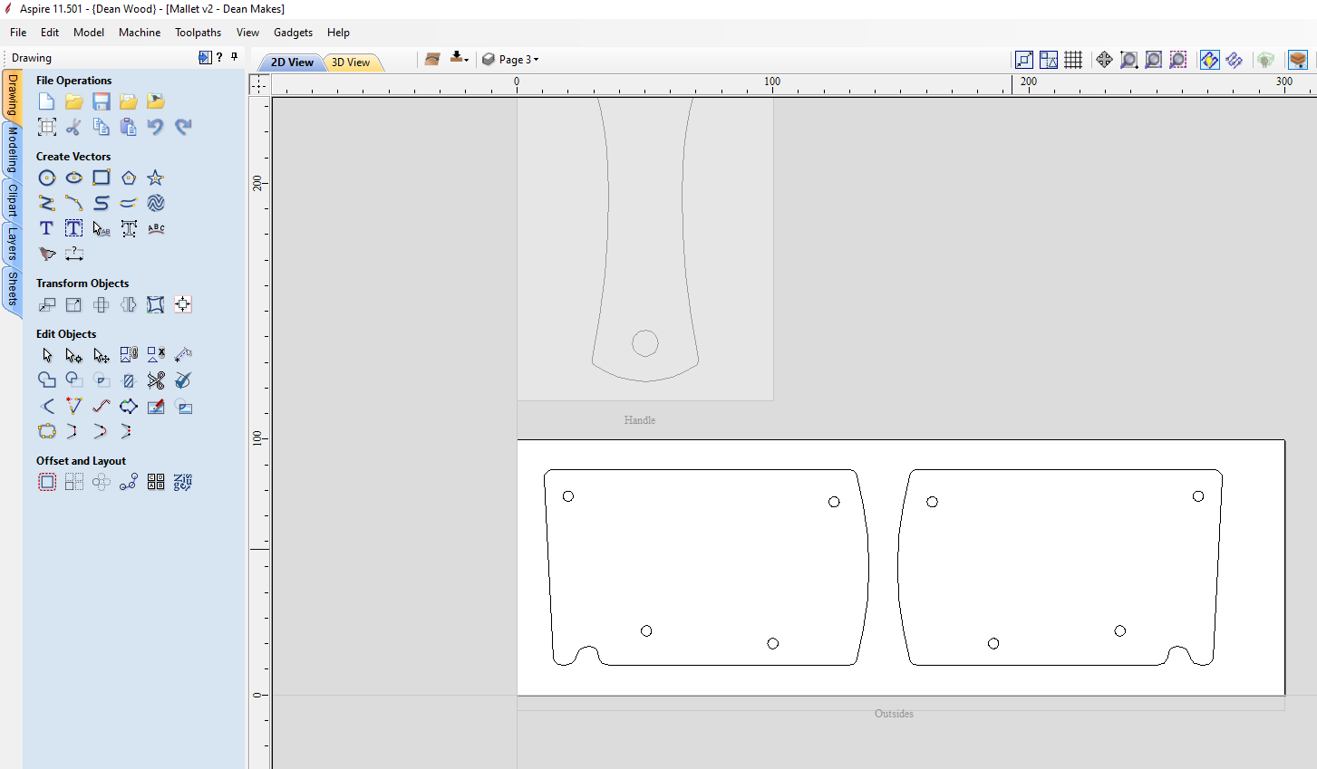Switch to the 3D View tab
1317x769 pixels.
(351, 62)
